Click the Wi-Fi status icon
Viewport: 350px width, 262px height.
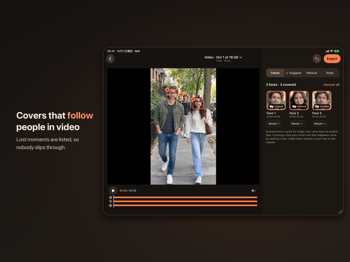tap(332, 51)
